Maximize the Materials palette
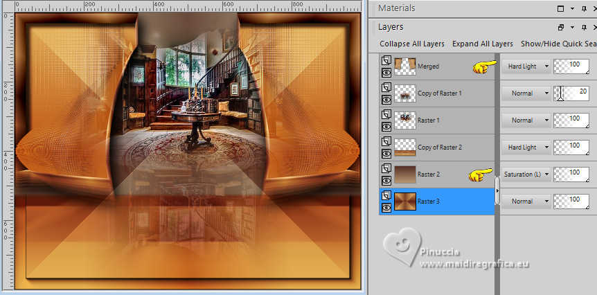Viewport: 597px width, 295px height. pyautogui.click(x=560, y=9)
